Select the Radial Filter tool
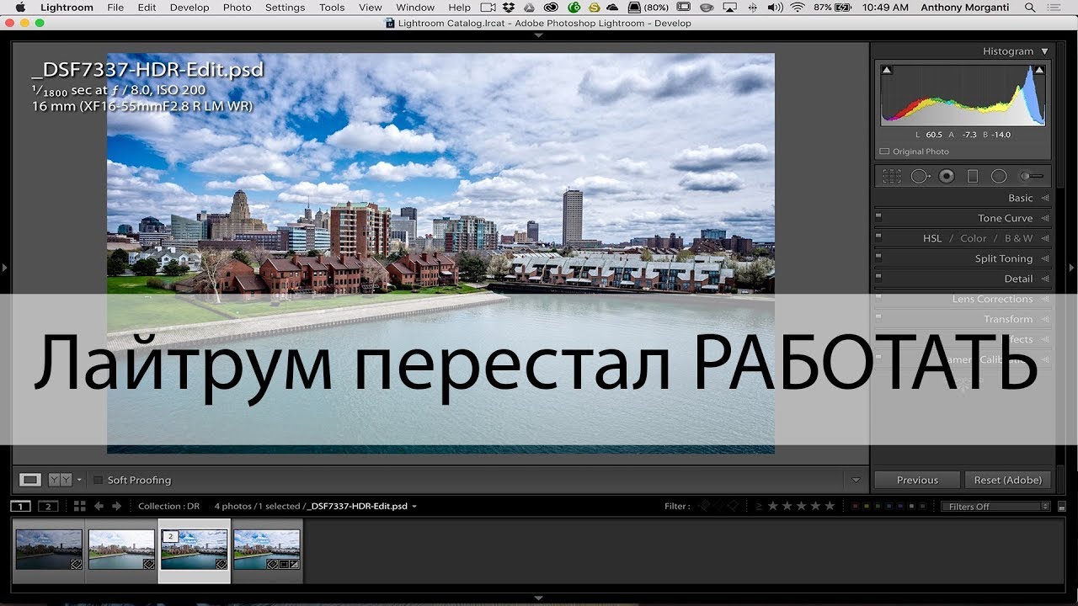The width and height of the screenshot is (1078, 606). pyautogui.click(x=999, y=177)
